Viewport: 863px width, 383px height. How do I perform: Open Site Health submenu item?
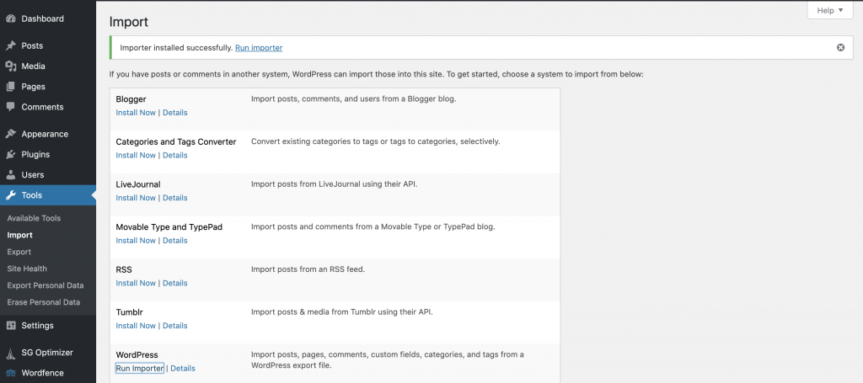pos(27,269)
